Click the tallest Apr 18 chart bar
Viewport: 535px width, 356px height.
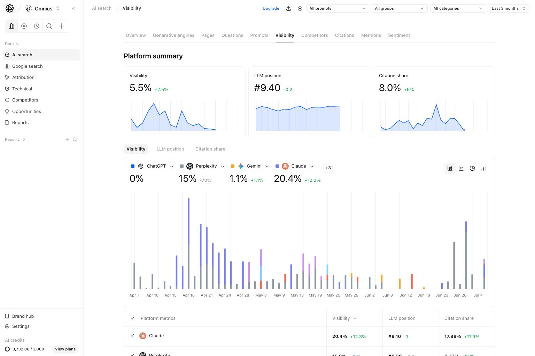[188, 244]
